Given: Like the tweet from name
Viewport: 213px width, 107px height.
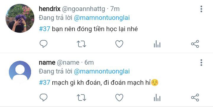Looking at the screenshot, I should pyautogui.click(x=119, y=98).
